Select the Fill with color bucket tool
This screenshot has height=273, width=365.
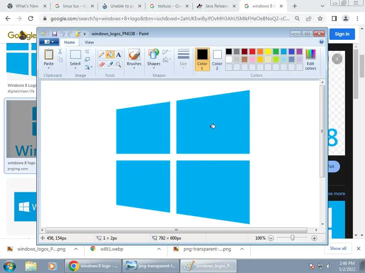(x=110, y=54)
